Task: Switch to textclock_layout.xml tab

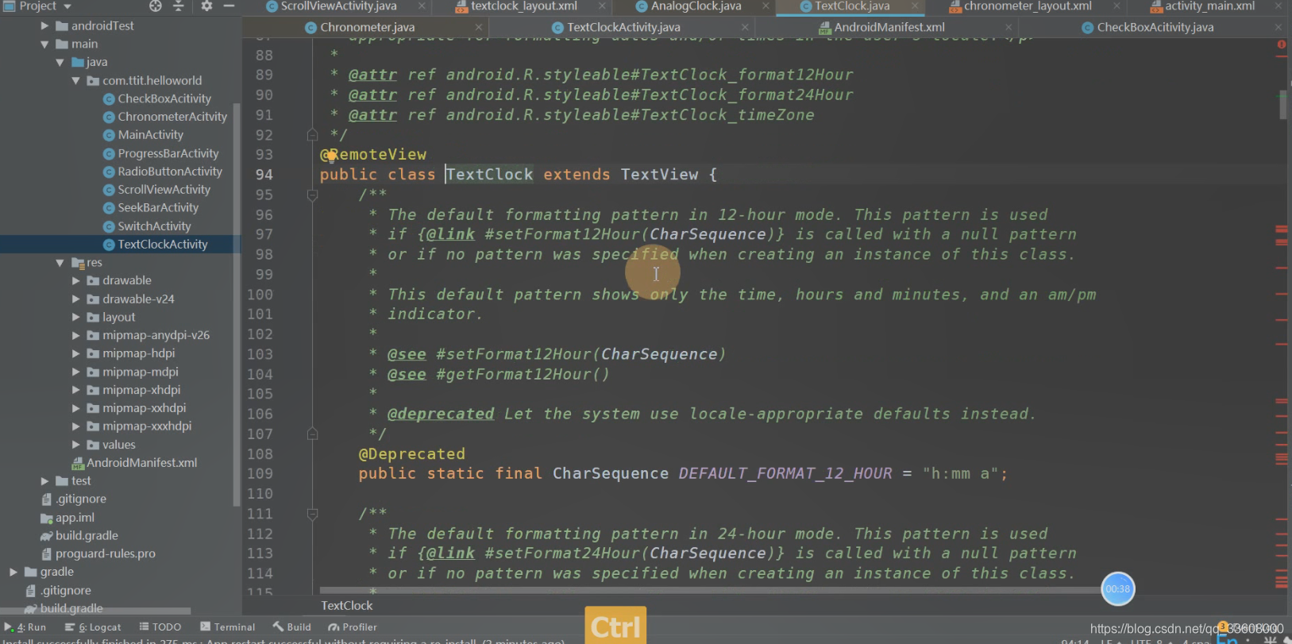Action: [x=524, y=6]
